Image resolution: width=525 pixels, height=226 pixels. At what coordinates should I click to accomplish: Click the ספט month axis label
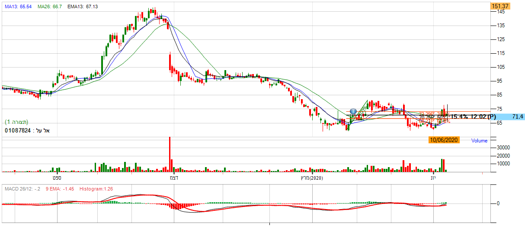[54, 178]
